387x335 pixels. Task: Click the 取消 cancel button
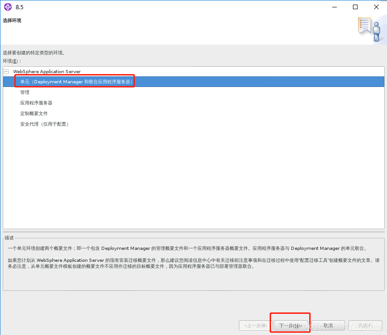click(328, 326)
